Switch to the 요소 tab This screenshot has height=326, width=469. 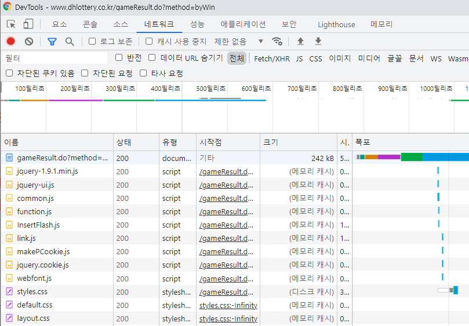point(60,24)
